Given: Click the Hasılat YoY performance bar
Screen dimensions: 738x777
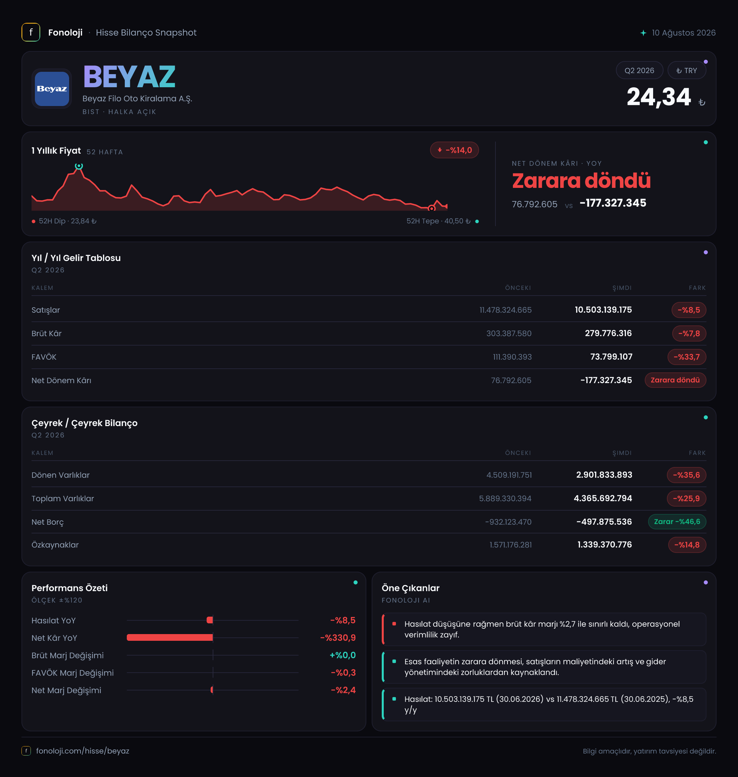Looking at the screenshot, I should tap(210, 620).
